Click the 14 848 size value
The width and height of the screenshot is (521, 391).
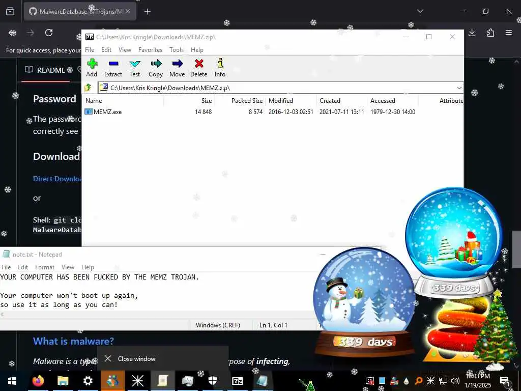click(x=204, y=112)
